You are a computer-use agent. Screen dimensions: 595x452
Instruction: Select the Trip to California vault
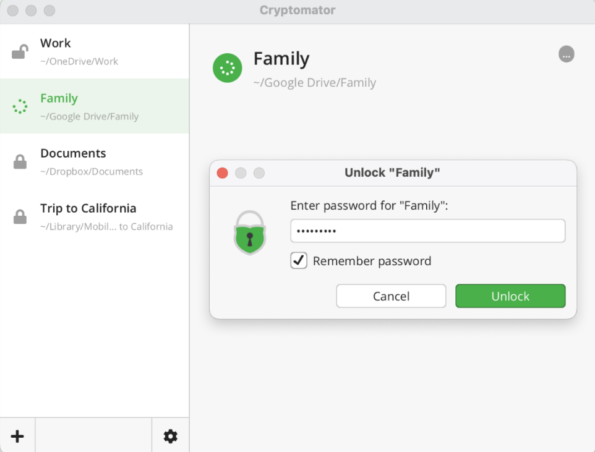94,216
